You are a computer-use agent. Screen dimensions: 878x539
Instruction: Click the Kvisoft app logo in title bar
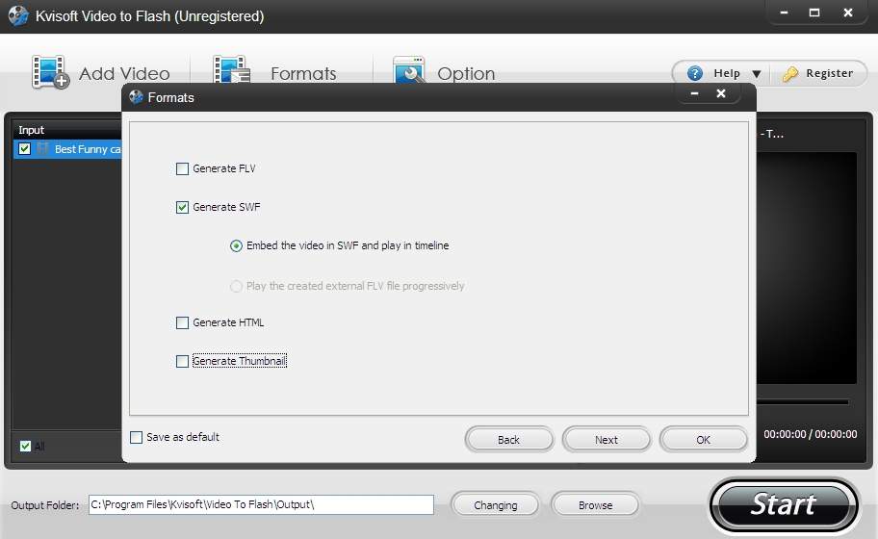17,15
